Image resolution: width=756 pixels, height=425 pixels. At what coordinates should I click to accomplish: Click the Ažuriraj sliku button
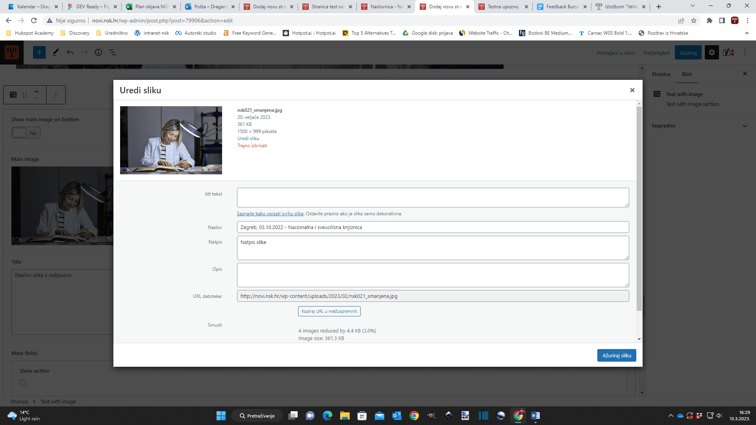pyautogui.click(x=616, y=355)
